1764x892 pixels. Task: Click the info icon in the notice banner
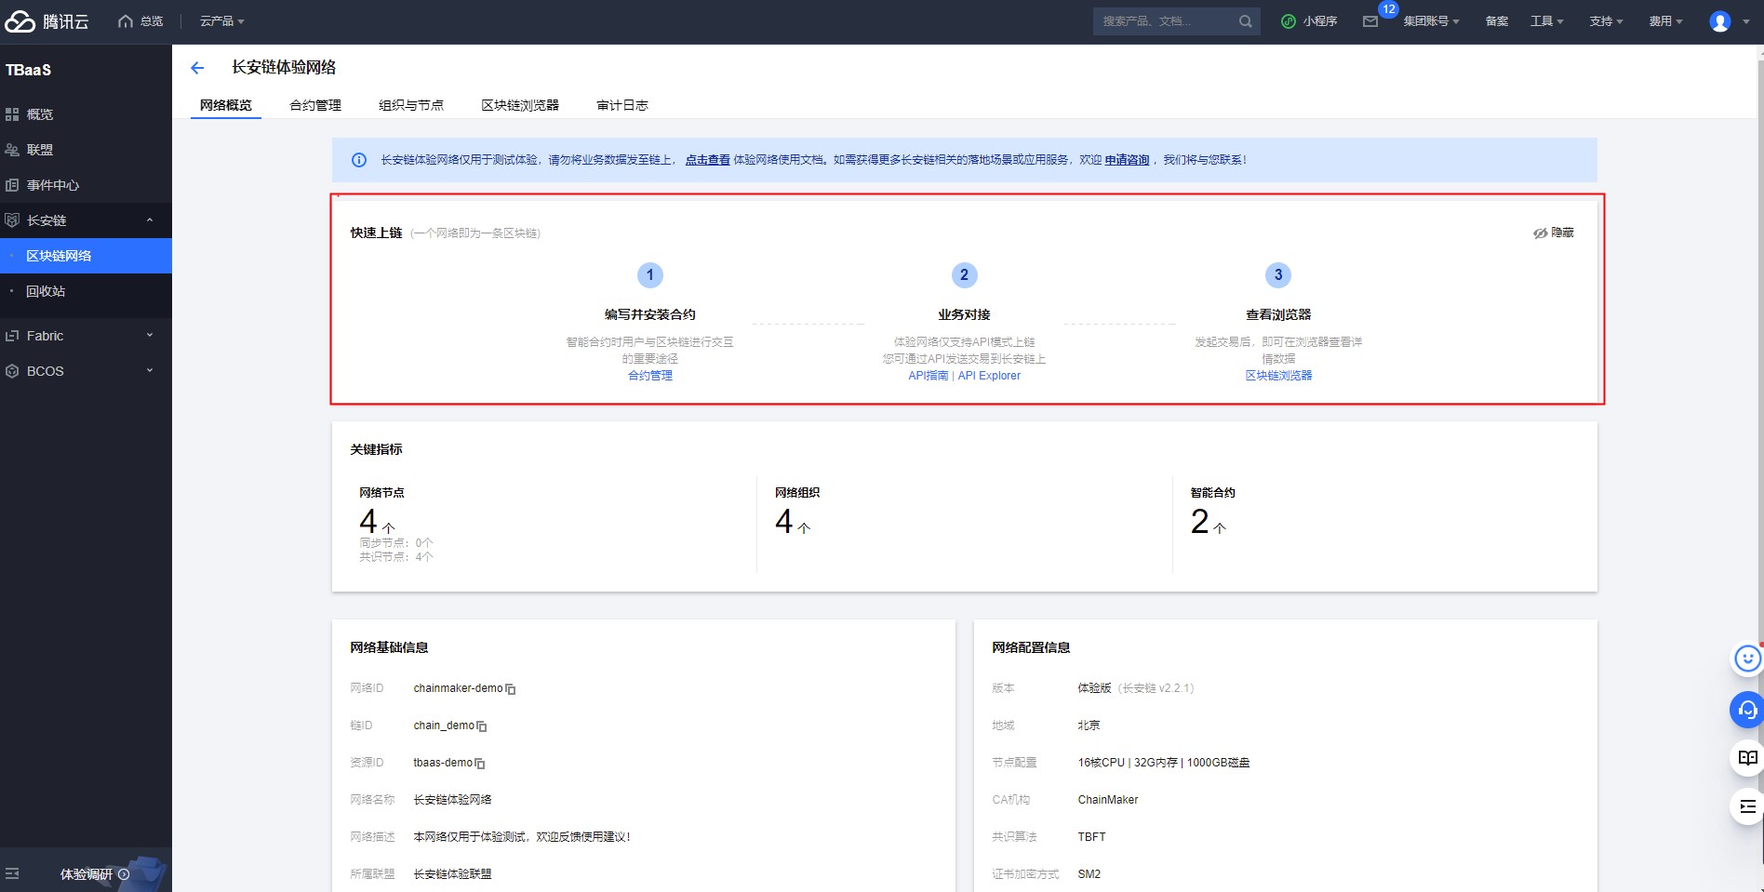(359, 160)
